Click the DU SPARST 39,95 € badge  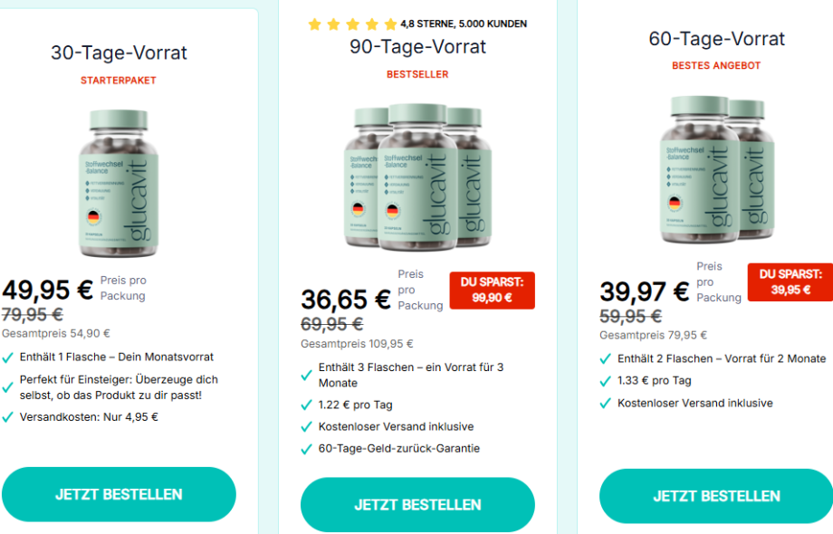tap(790, 281)
